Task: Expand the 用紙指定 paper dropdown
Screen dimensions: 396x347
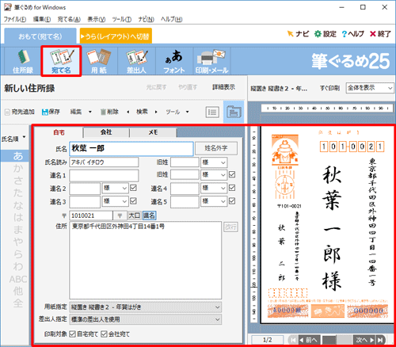Action: (146, 307)
